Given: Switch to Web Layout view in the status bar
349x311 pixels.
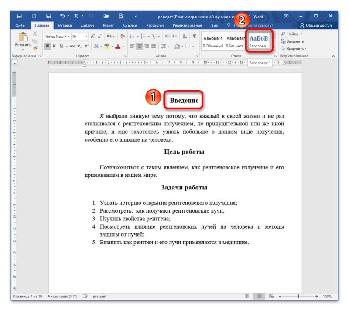Looking at the screenshot, I should point(271,296).
